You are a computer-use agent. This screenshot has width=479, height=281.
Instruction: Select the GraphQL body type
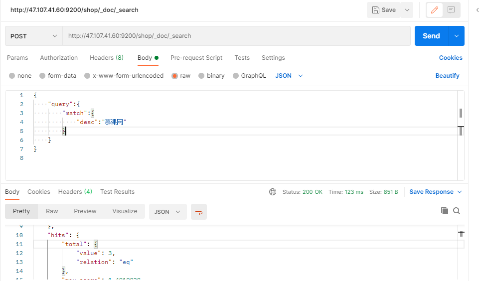tap(249, 76)
